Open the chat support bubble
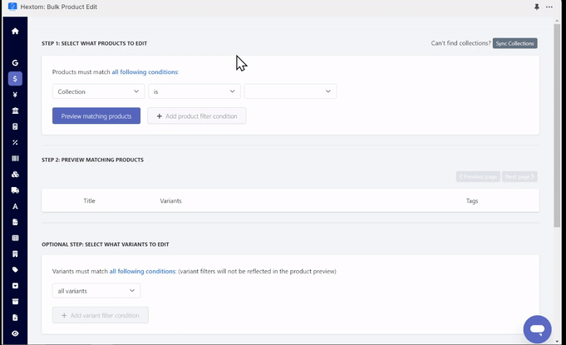This screenshot has height=345, width=566. click(537, 329)
